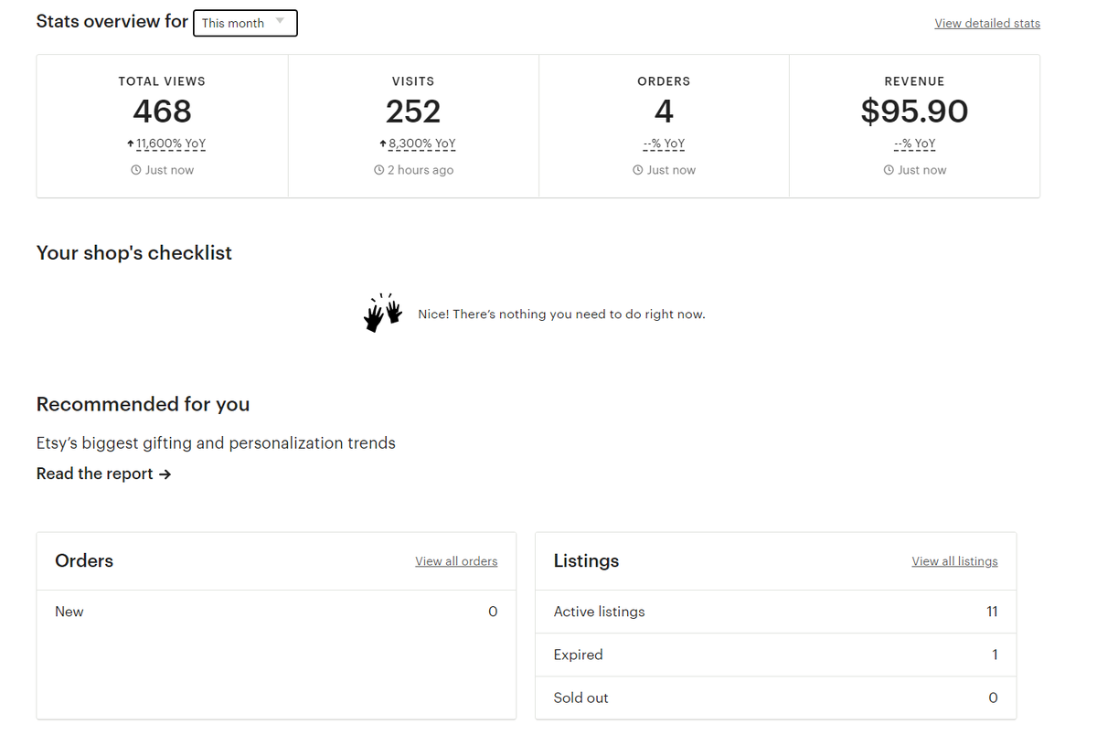Open the Expired listings row
The width and height of the screenshot is (1097, 756).
click(x=774, y=655)
